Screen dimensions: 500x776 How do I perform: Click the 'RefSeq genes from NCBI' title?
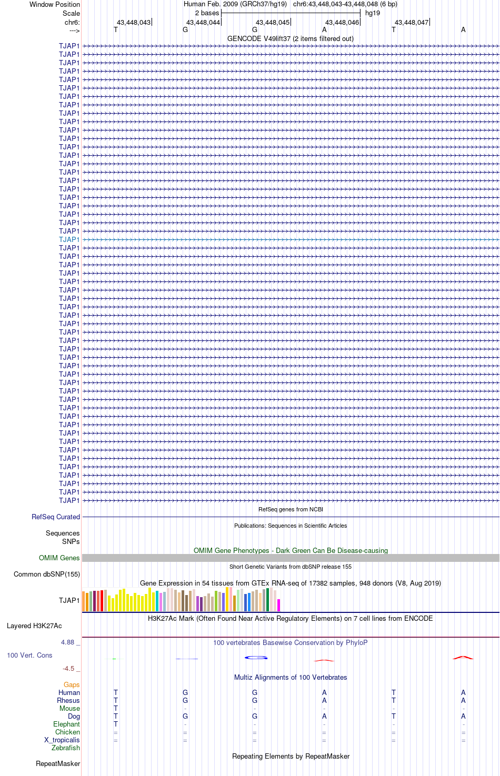[291, 509]
